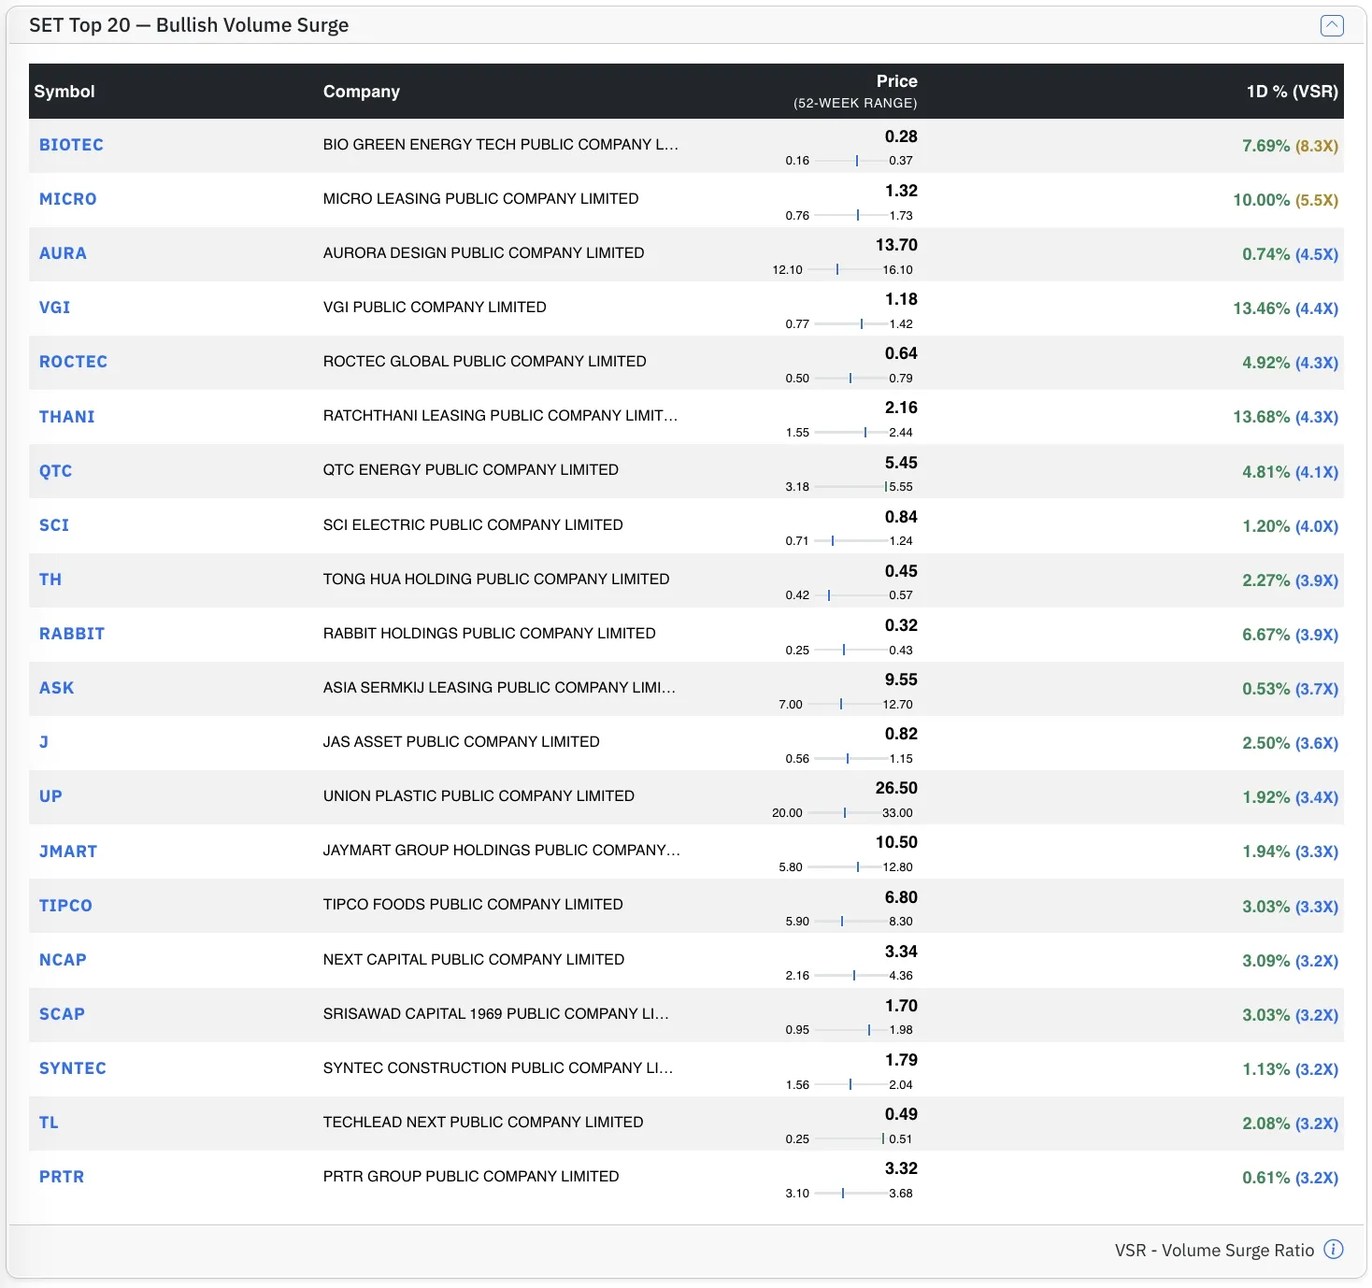
Task: Select company name TIPCO FOODS PUBLIC COMPANY LIMITED
Action: 473,905
